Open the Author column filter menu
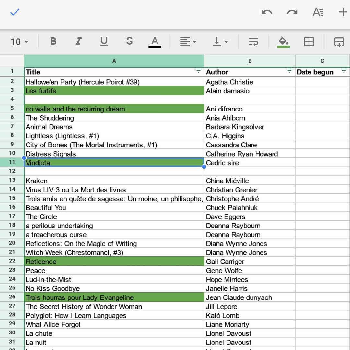 click(x=289, y=71)
